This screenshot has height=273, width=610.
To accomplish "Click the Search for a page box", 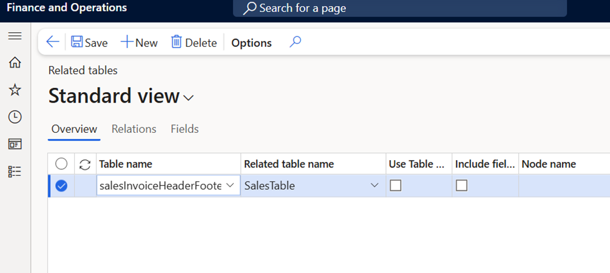I will tap(399, 8).
